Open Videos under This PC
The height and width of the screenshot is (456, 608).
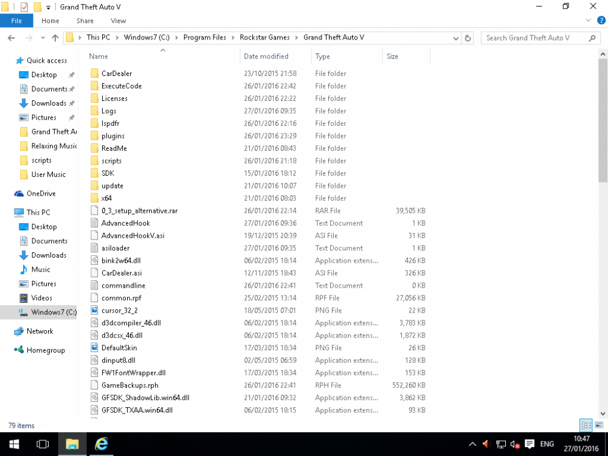41,298
